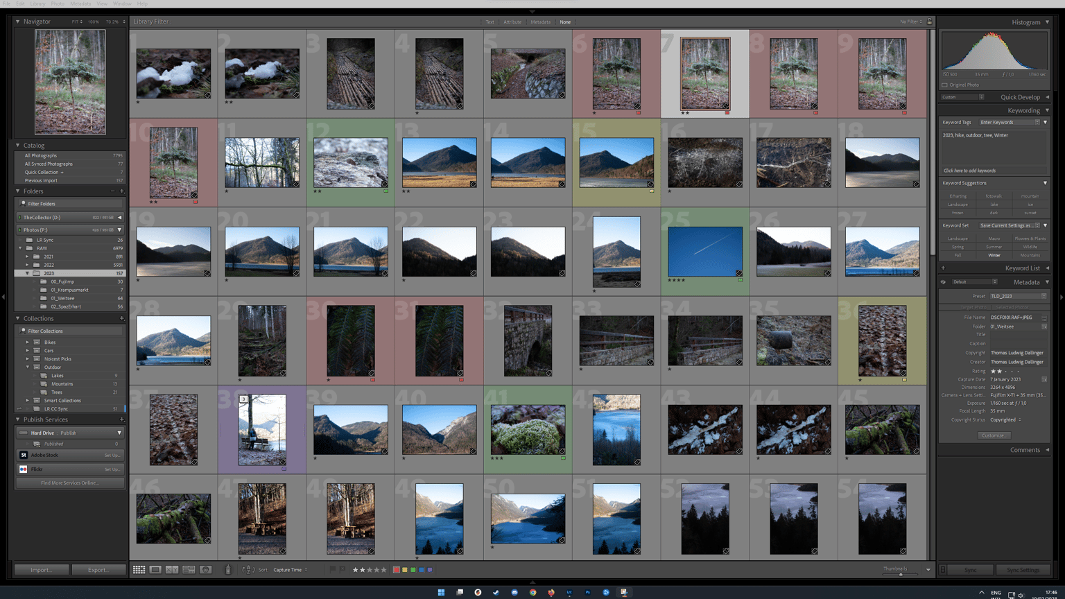Image resolution: width=1065 pixels, height=599 pixels.
Task: Click into 'Click here to add keywords' field
Action: pos(994,171)
